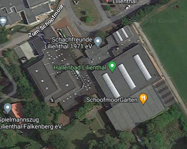
Task: Click the SchoofmoorGarten name label
Action: (112, 100)
